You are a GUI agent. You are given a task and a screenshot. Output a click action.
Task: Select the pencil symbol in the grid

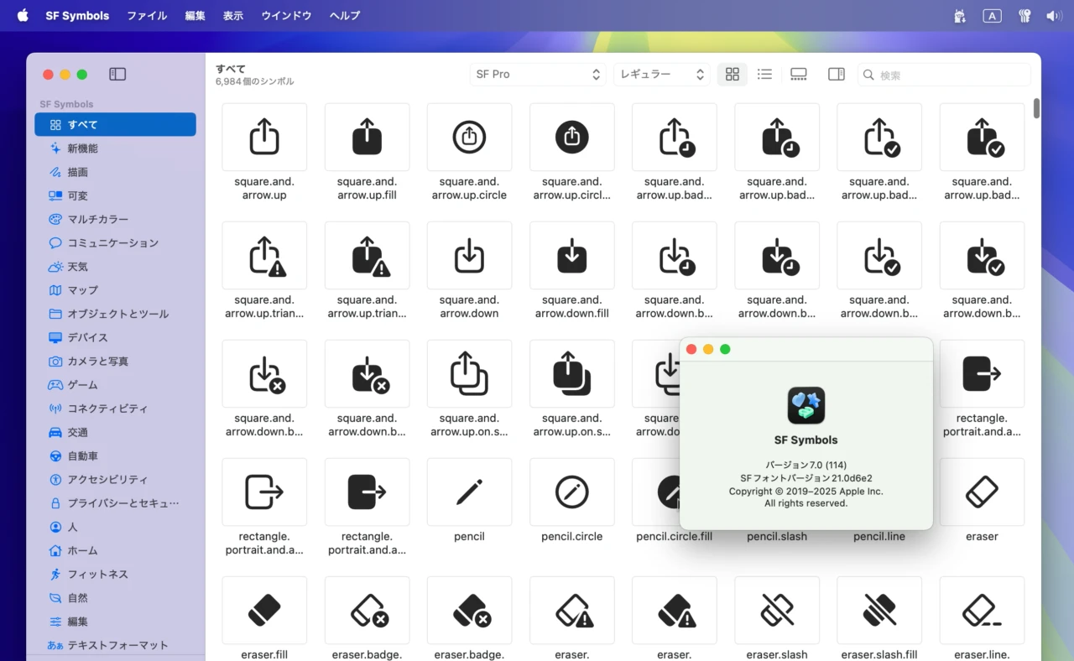click(469, 492)
